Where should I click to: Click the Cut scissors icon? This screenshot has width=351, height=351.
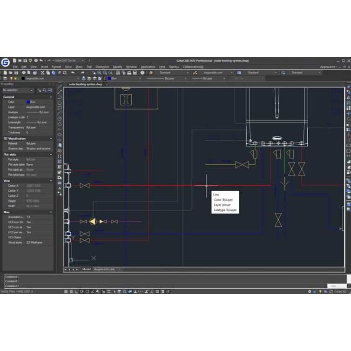(x=42, y=73)
